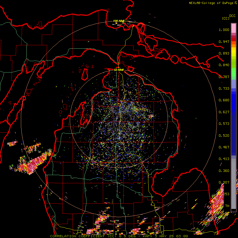The height and width of the screenshot is (238, 238).
Task: Click the 0.467 scale value
Action: pos(224,147)
